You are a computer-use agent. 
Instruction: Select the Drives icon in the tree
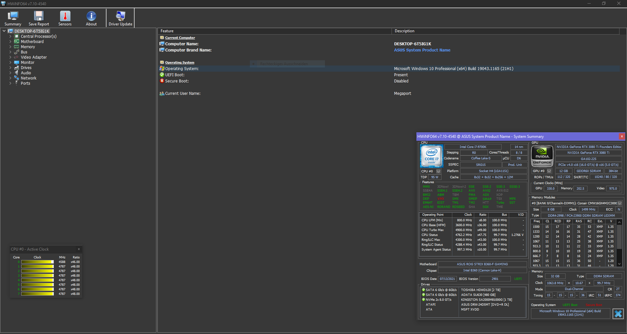click(17, 68)
